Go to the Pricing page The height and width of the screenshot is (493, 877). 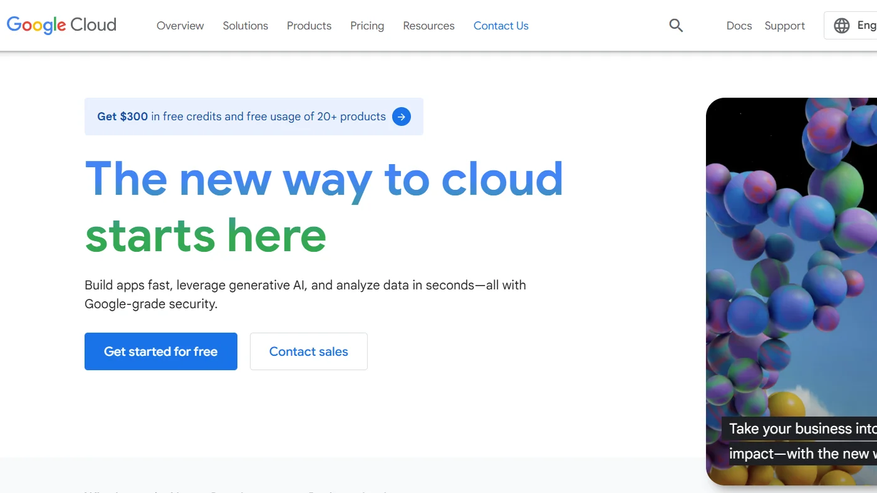pos(367,26)
